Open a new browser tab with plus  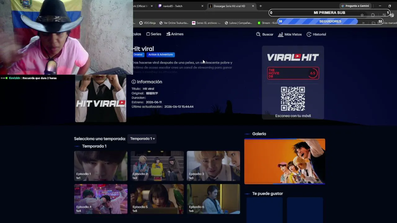pyautogui.click(x=261, y=6)
